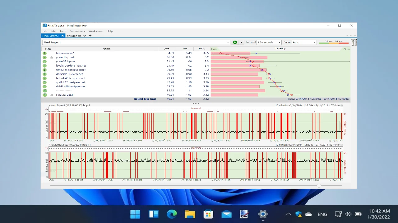Click hop 7 green number badge

coord(45,78)
